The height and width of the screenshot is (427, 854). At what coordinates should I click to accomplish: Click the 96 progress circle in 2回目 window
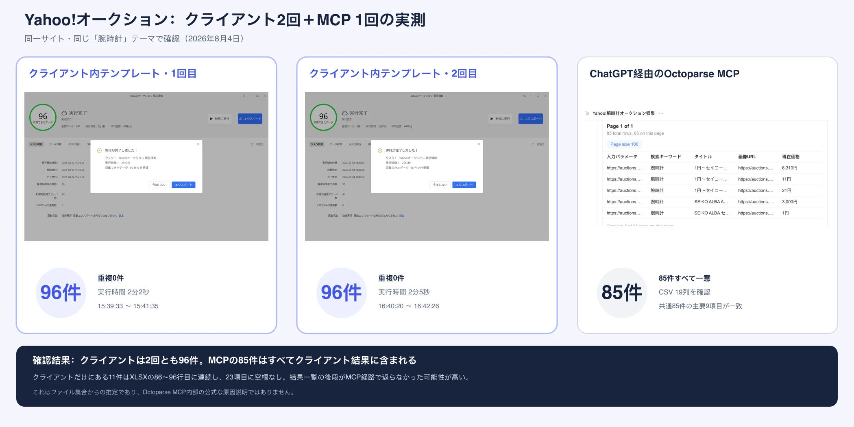pos(323,117)
